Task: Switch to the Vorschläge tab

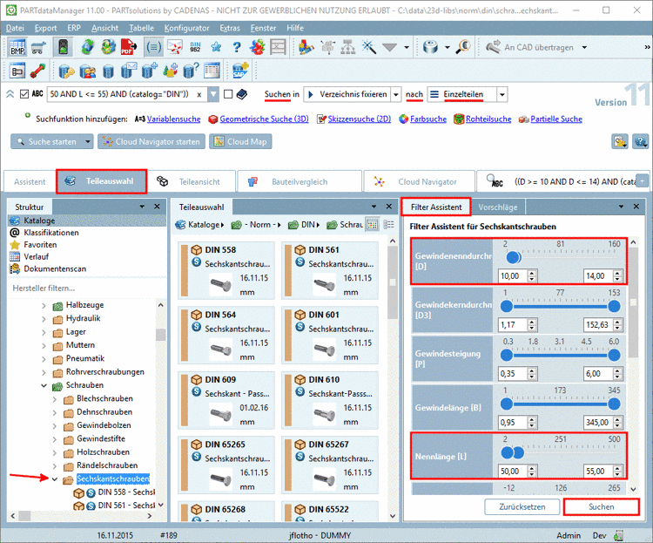Action: [498, 207]
